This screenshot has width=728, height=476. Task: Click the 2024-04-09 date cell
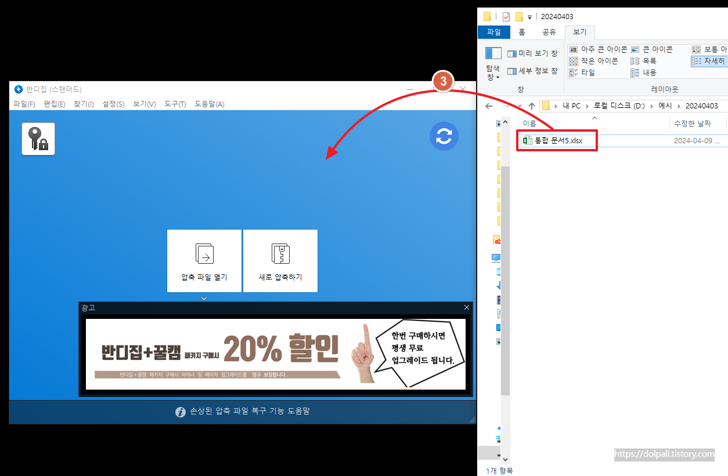tap(697, 141)
